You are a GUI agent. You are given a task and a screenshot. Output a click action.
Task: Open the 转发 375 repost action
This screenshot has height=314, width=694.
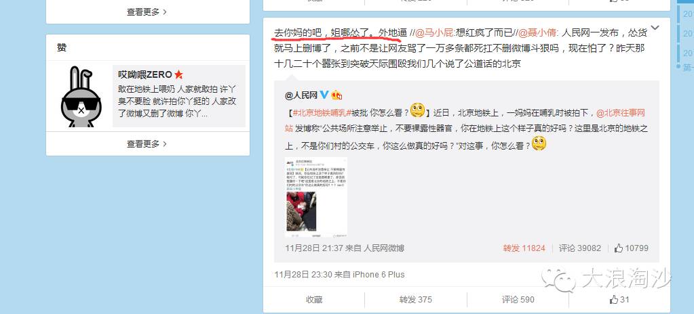[416, 299]
